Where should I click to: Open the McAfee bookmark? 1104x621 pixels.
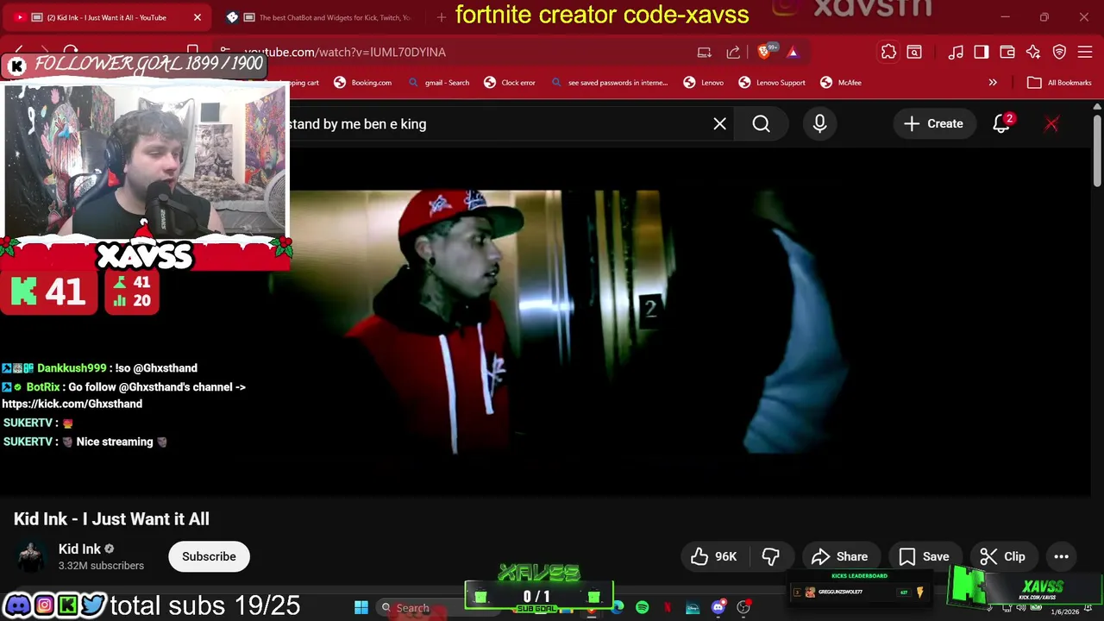point(841,83)
